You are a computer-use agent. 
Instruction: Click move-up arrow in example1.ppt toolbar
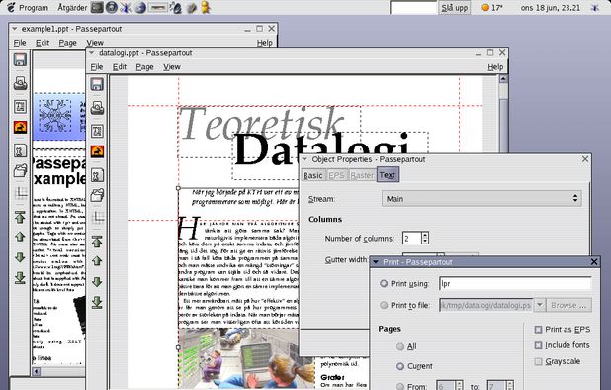pos(20,237)
